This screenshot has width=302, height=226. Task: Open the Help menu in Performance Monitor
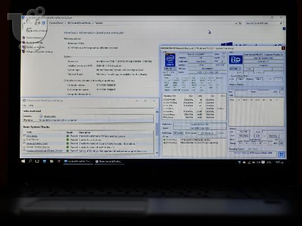coord(31,106)
